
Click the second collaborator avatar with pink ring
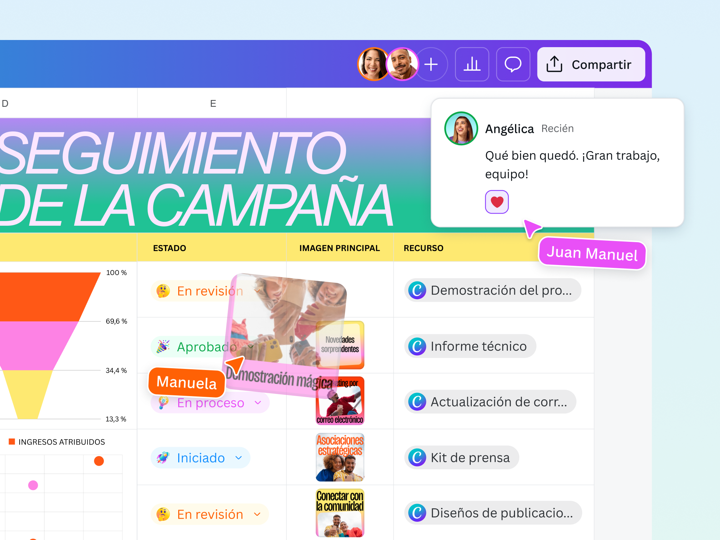[402, 64]
